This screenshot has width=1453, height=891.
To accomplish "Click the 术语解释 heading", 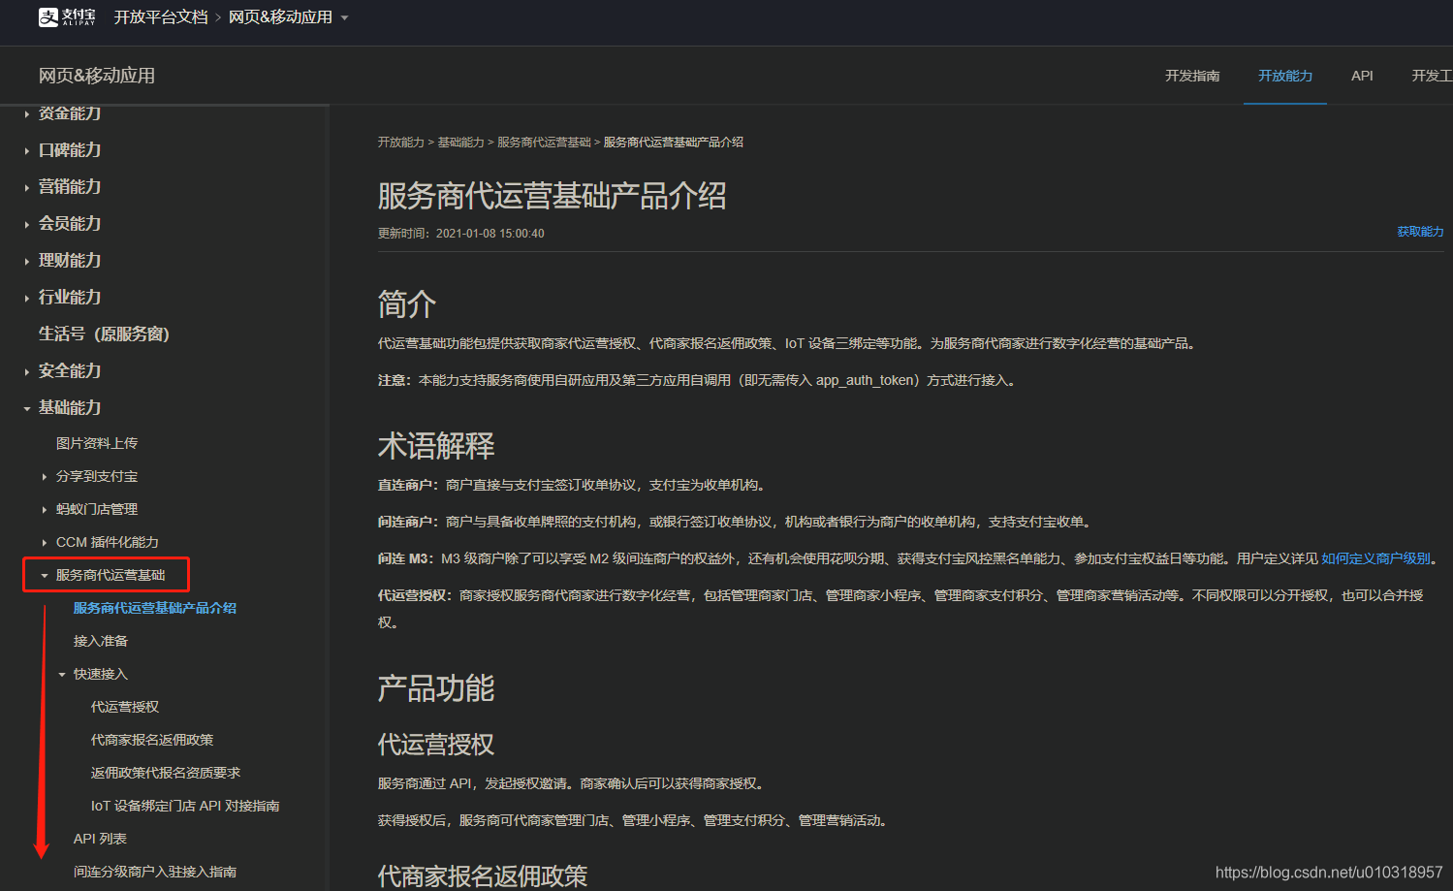I will point(436,446).
